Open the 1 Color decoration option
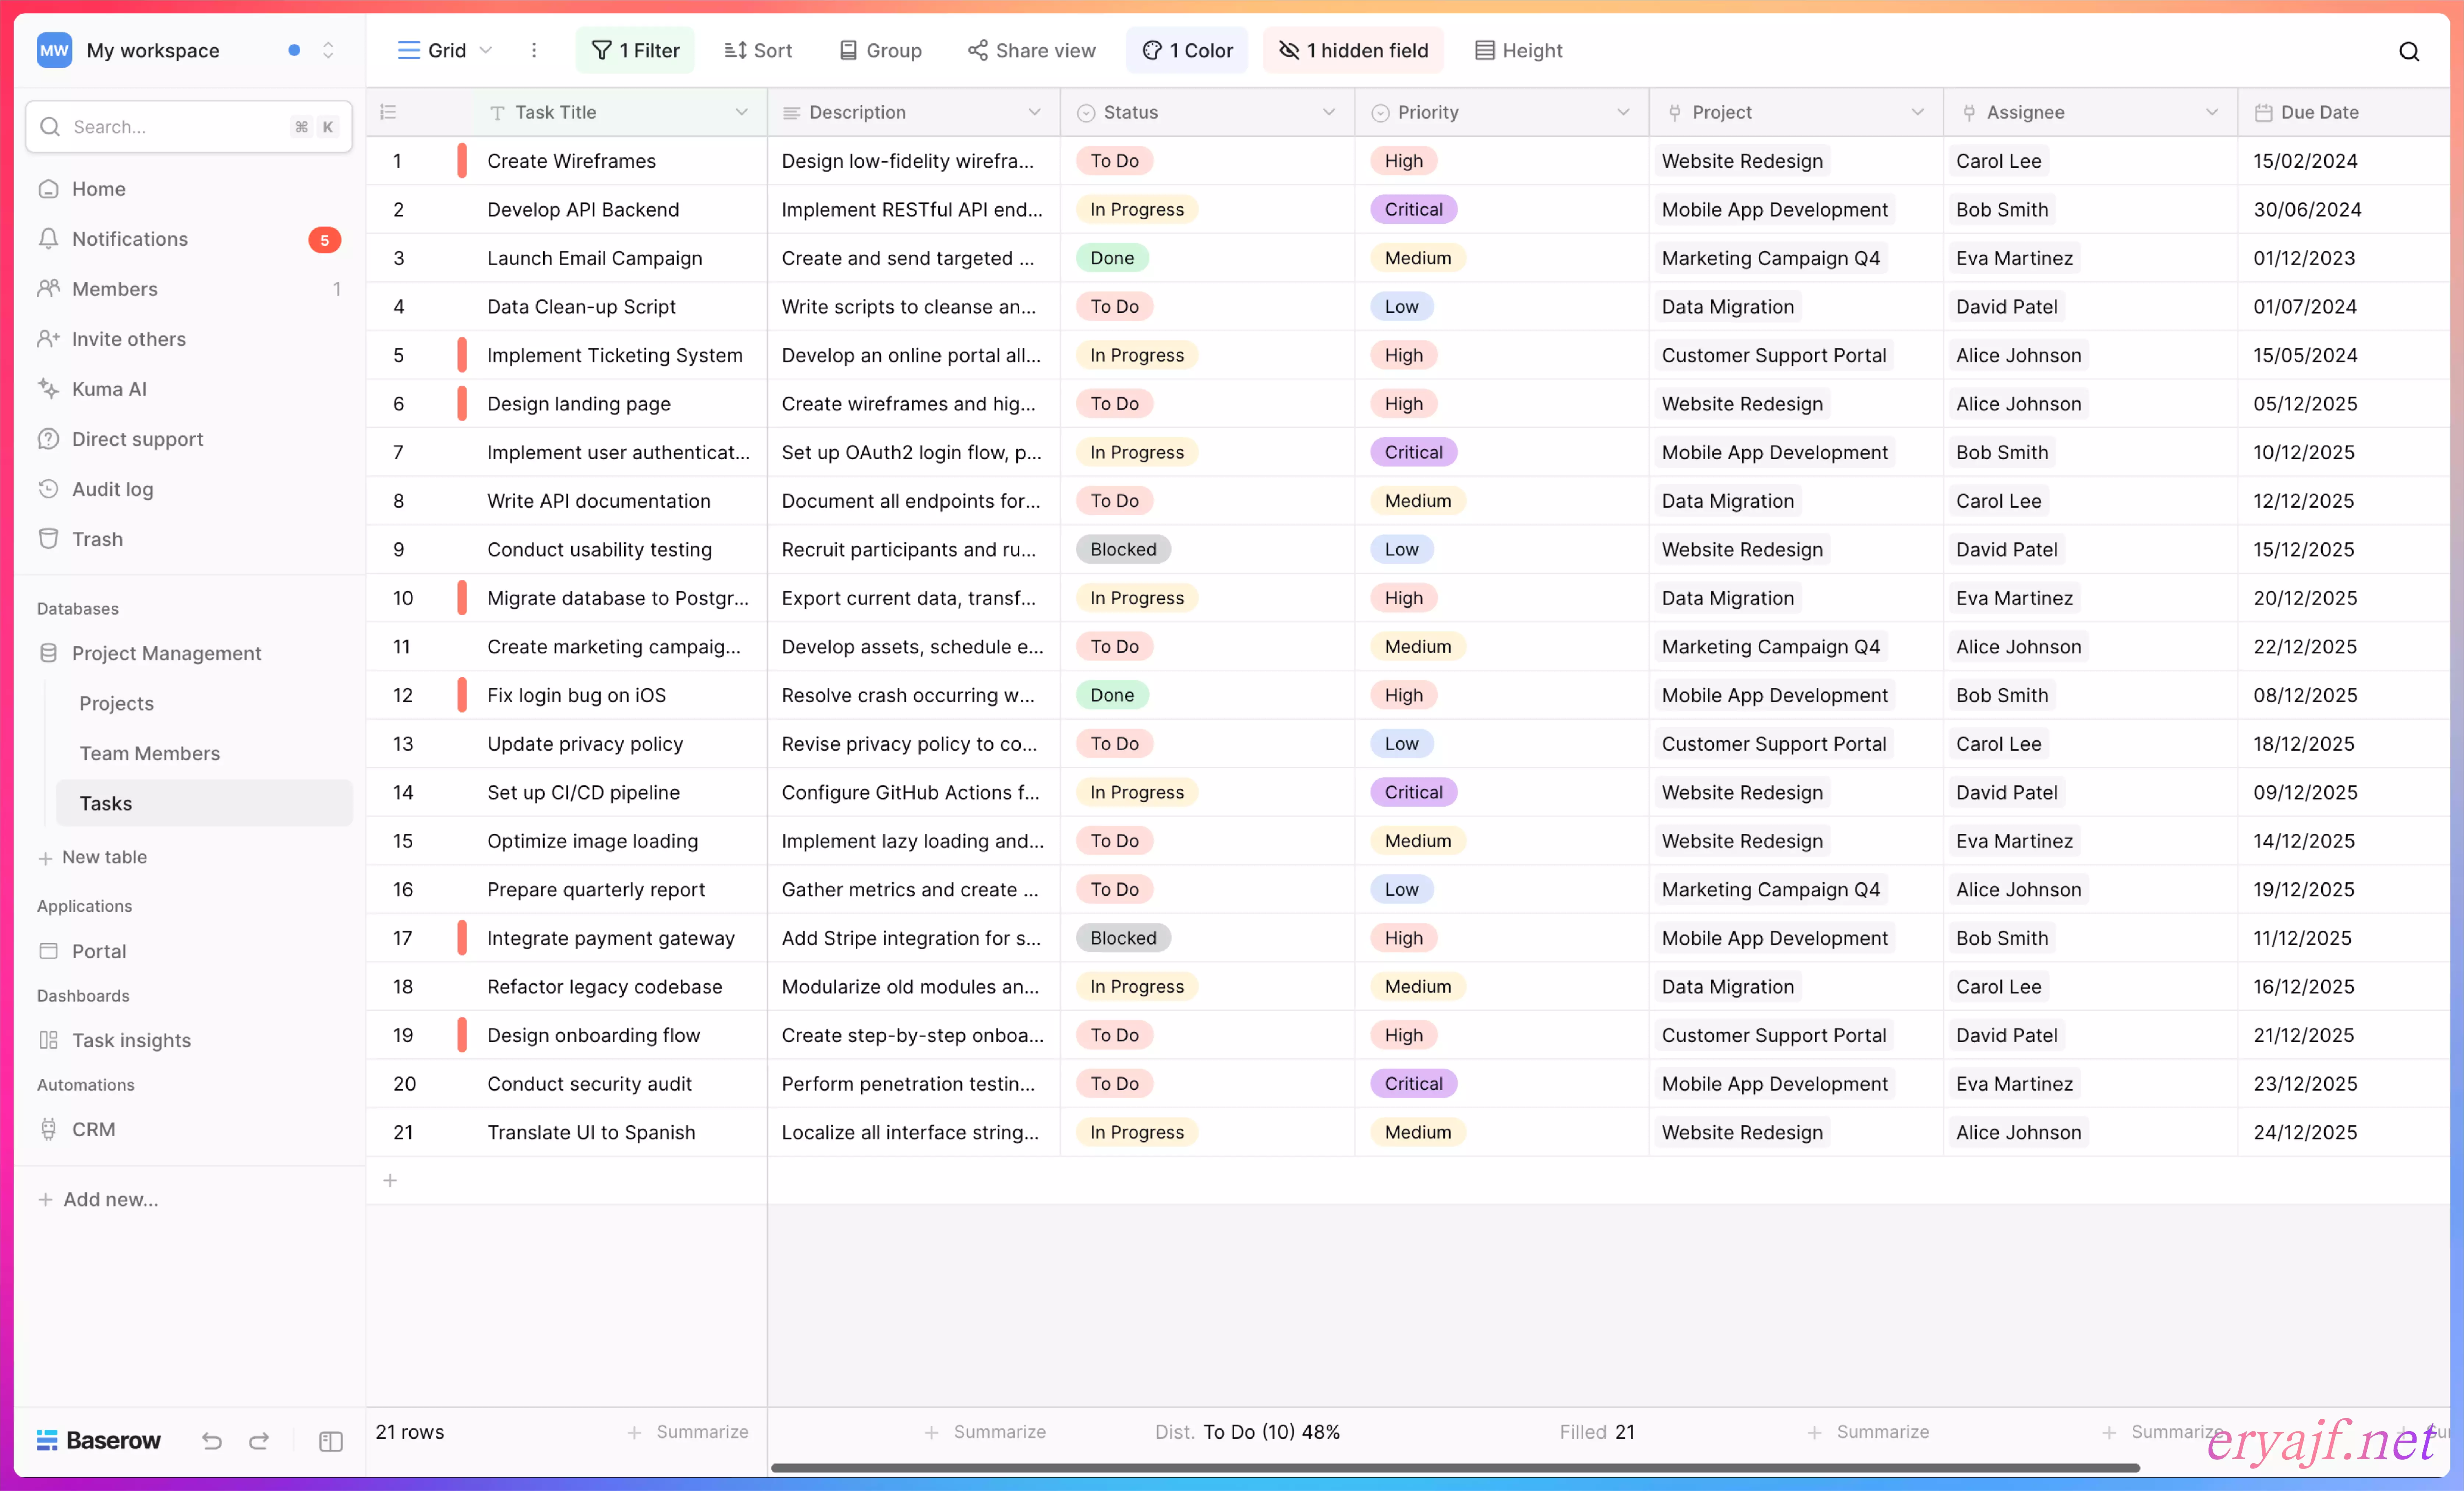2464x1491 pixels. (x=1187, y=50)
